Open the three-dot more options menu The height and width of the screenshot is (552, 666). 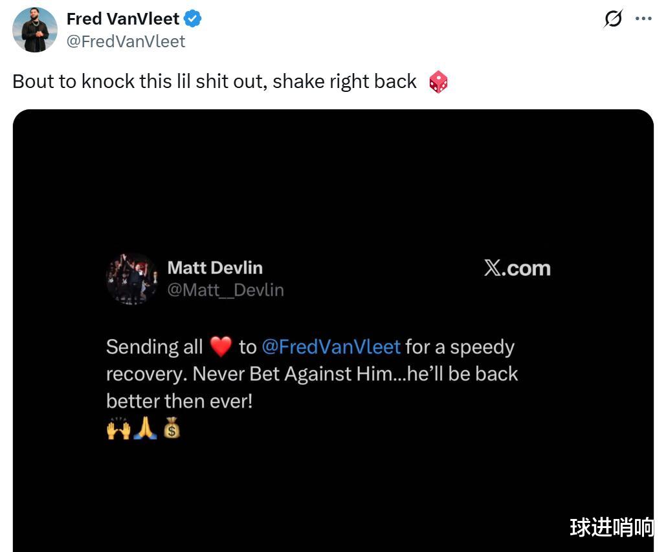[x=643, y=18]
